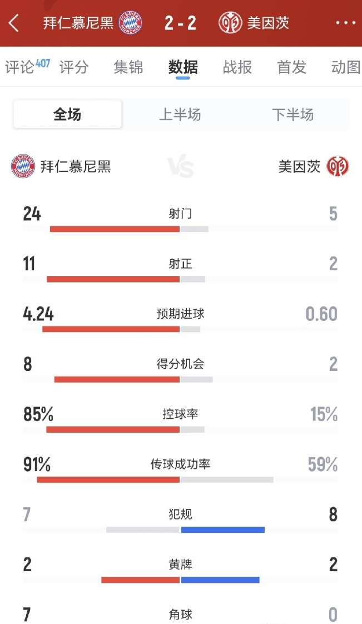Tap the 2 - 2 score

[x=180, y=23]
